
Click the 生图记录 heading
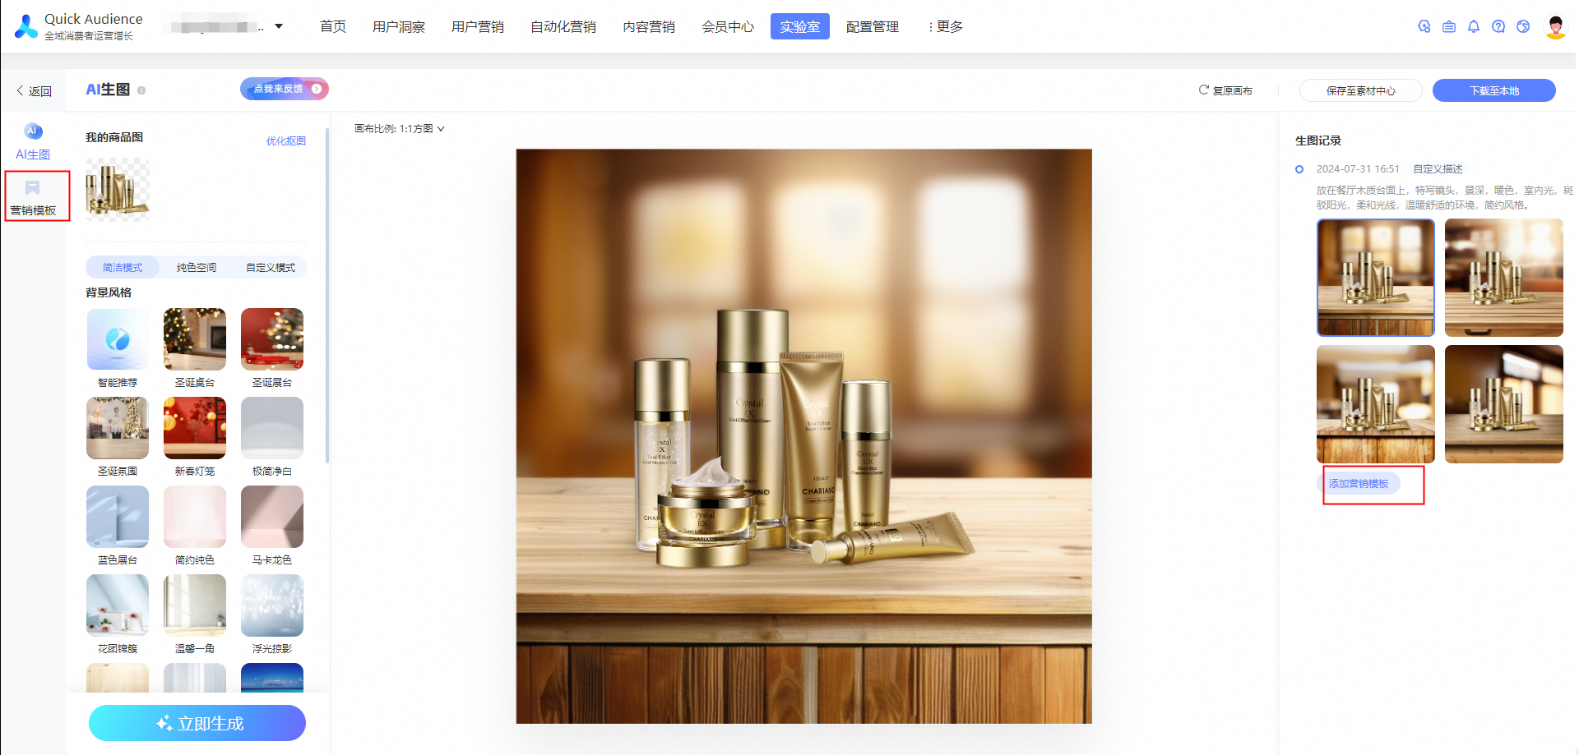(x=1318, y=140)
